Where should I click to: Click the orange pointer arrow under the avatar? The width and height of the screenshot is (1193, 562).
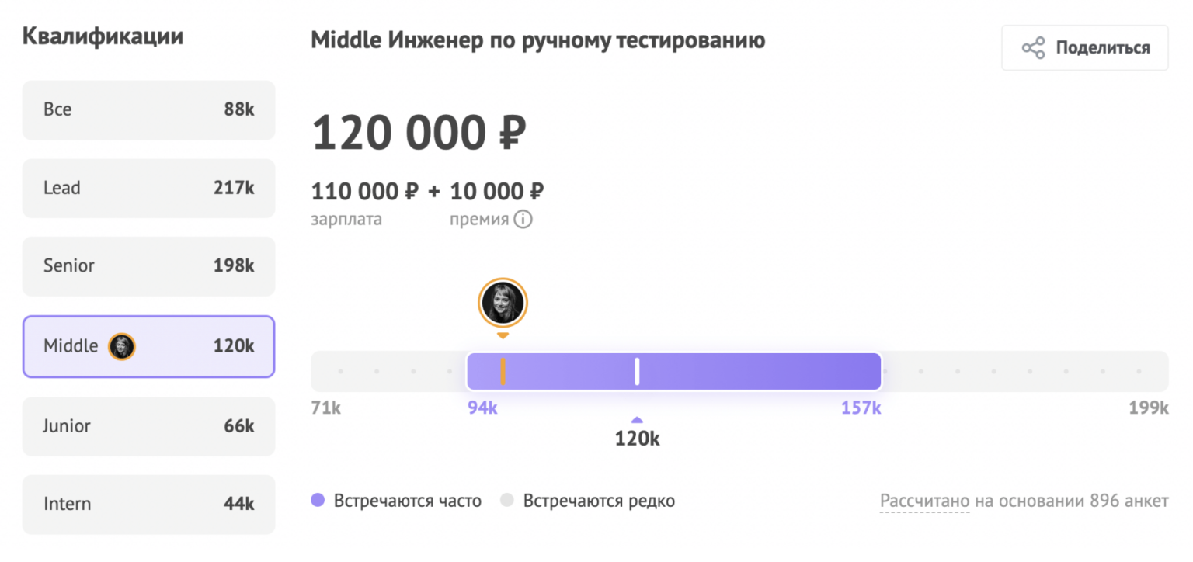point(503,336)
